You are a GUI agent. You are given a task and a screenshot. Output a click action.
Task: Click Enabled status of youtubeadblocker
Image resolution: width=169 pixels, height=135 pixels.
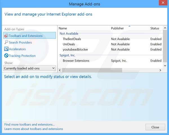(156, 49)
